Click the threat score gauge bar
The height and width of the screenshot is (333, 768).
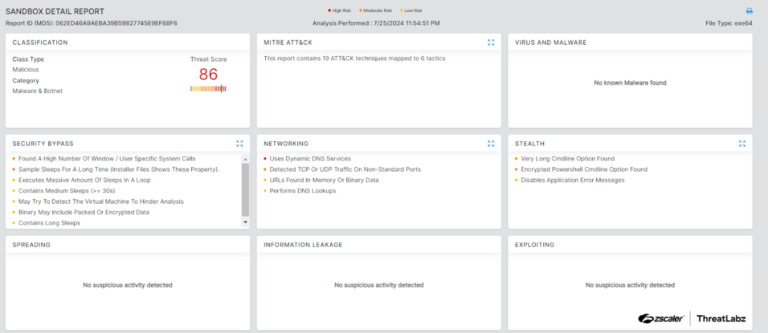tap(208, 89)
